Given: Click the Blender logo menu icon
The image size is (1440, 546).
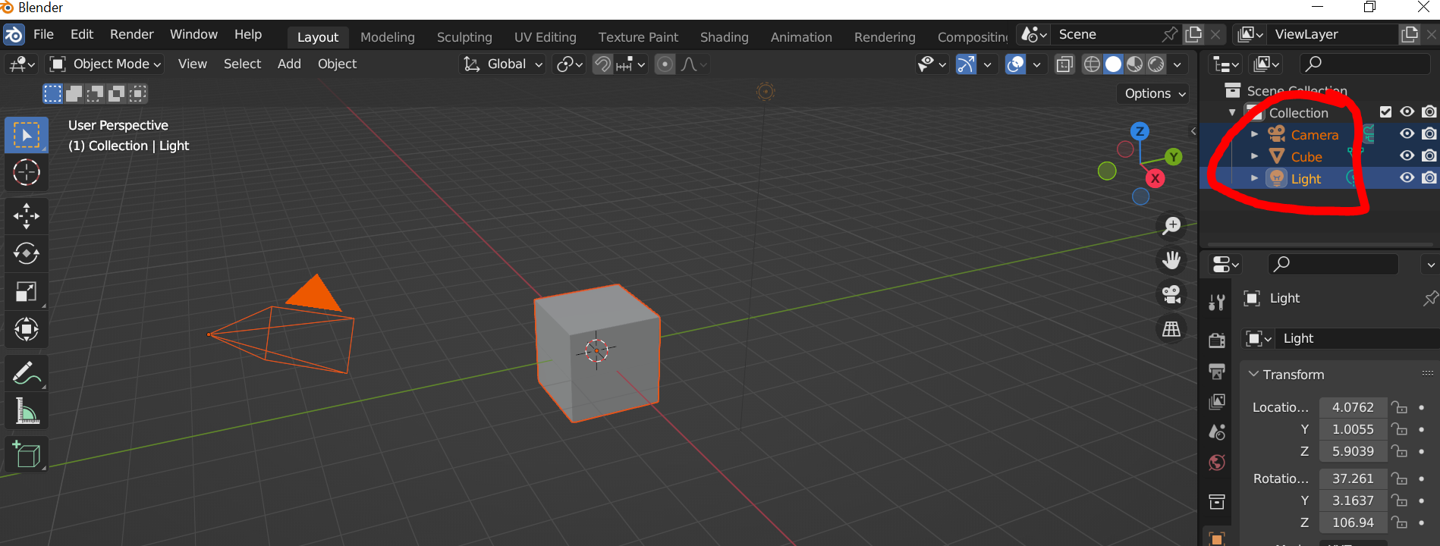Looking at the screenshot, I should click(14, 35).
